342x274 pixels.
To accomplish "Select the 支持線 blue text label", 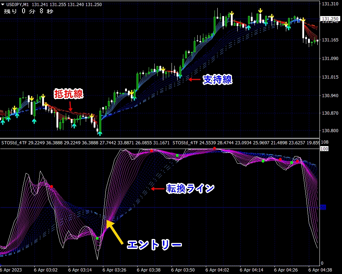I will click(217, 80).
